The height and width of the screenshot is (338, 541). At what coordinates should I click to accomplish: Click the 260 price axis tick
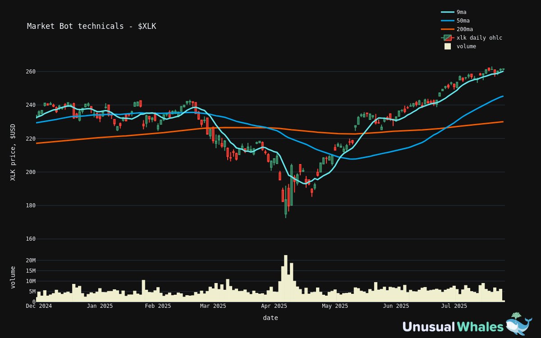(30, 72)
